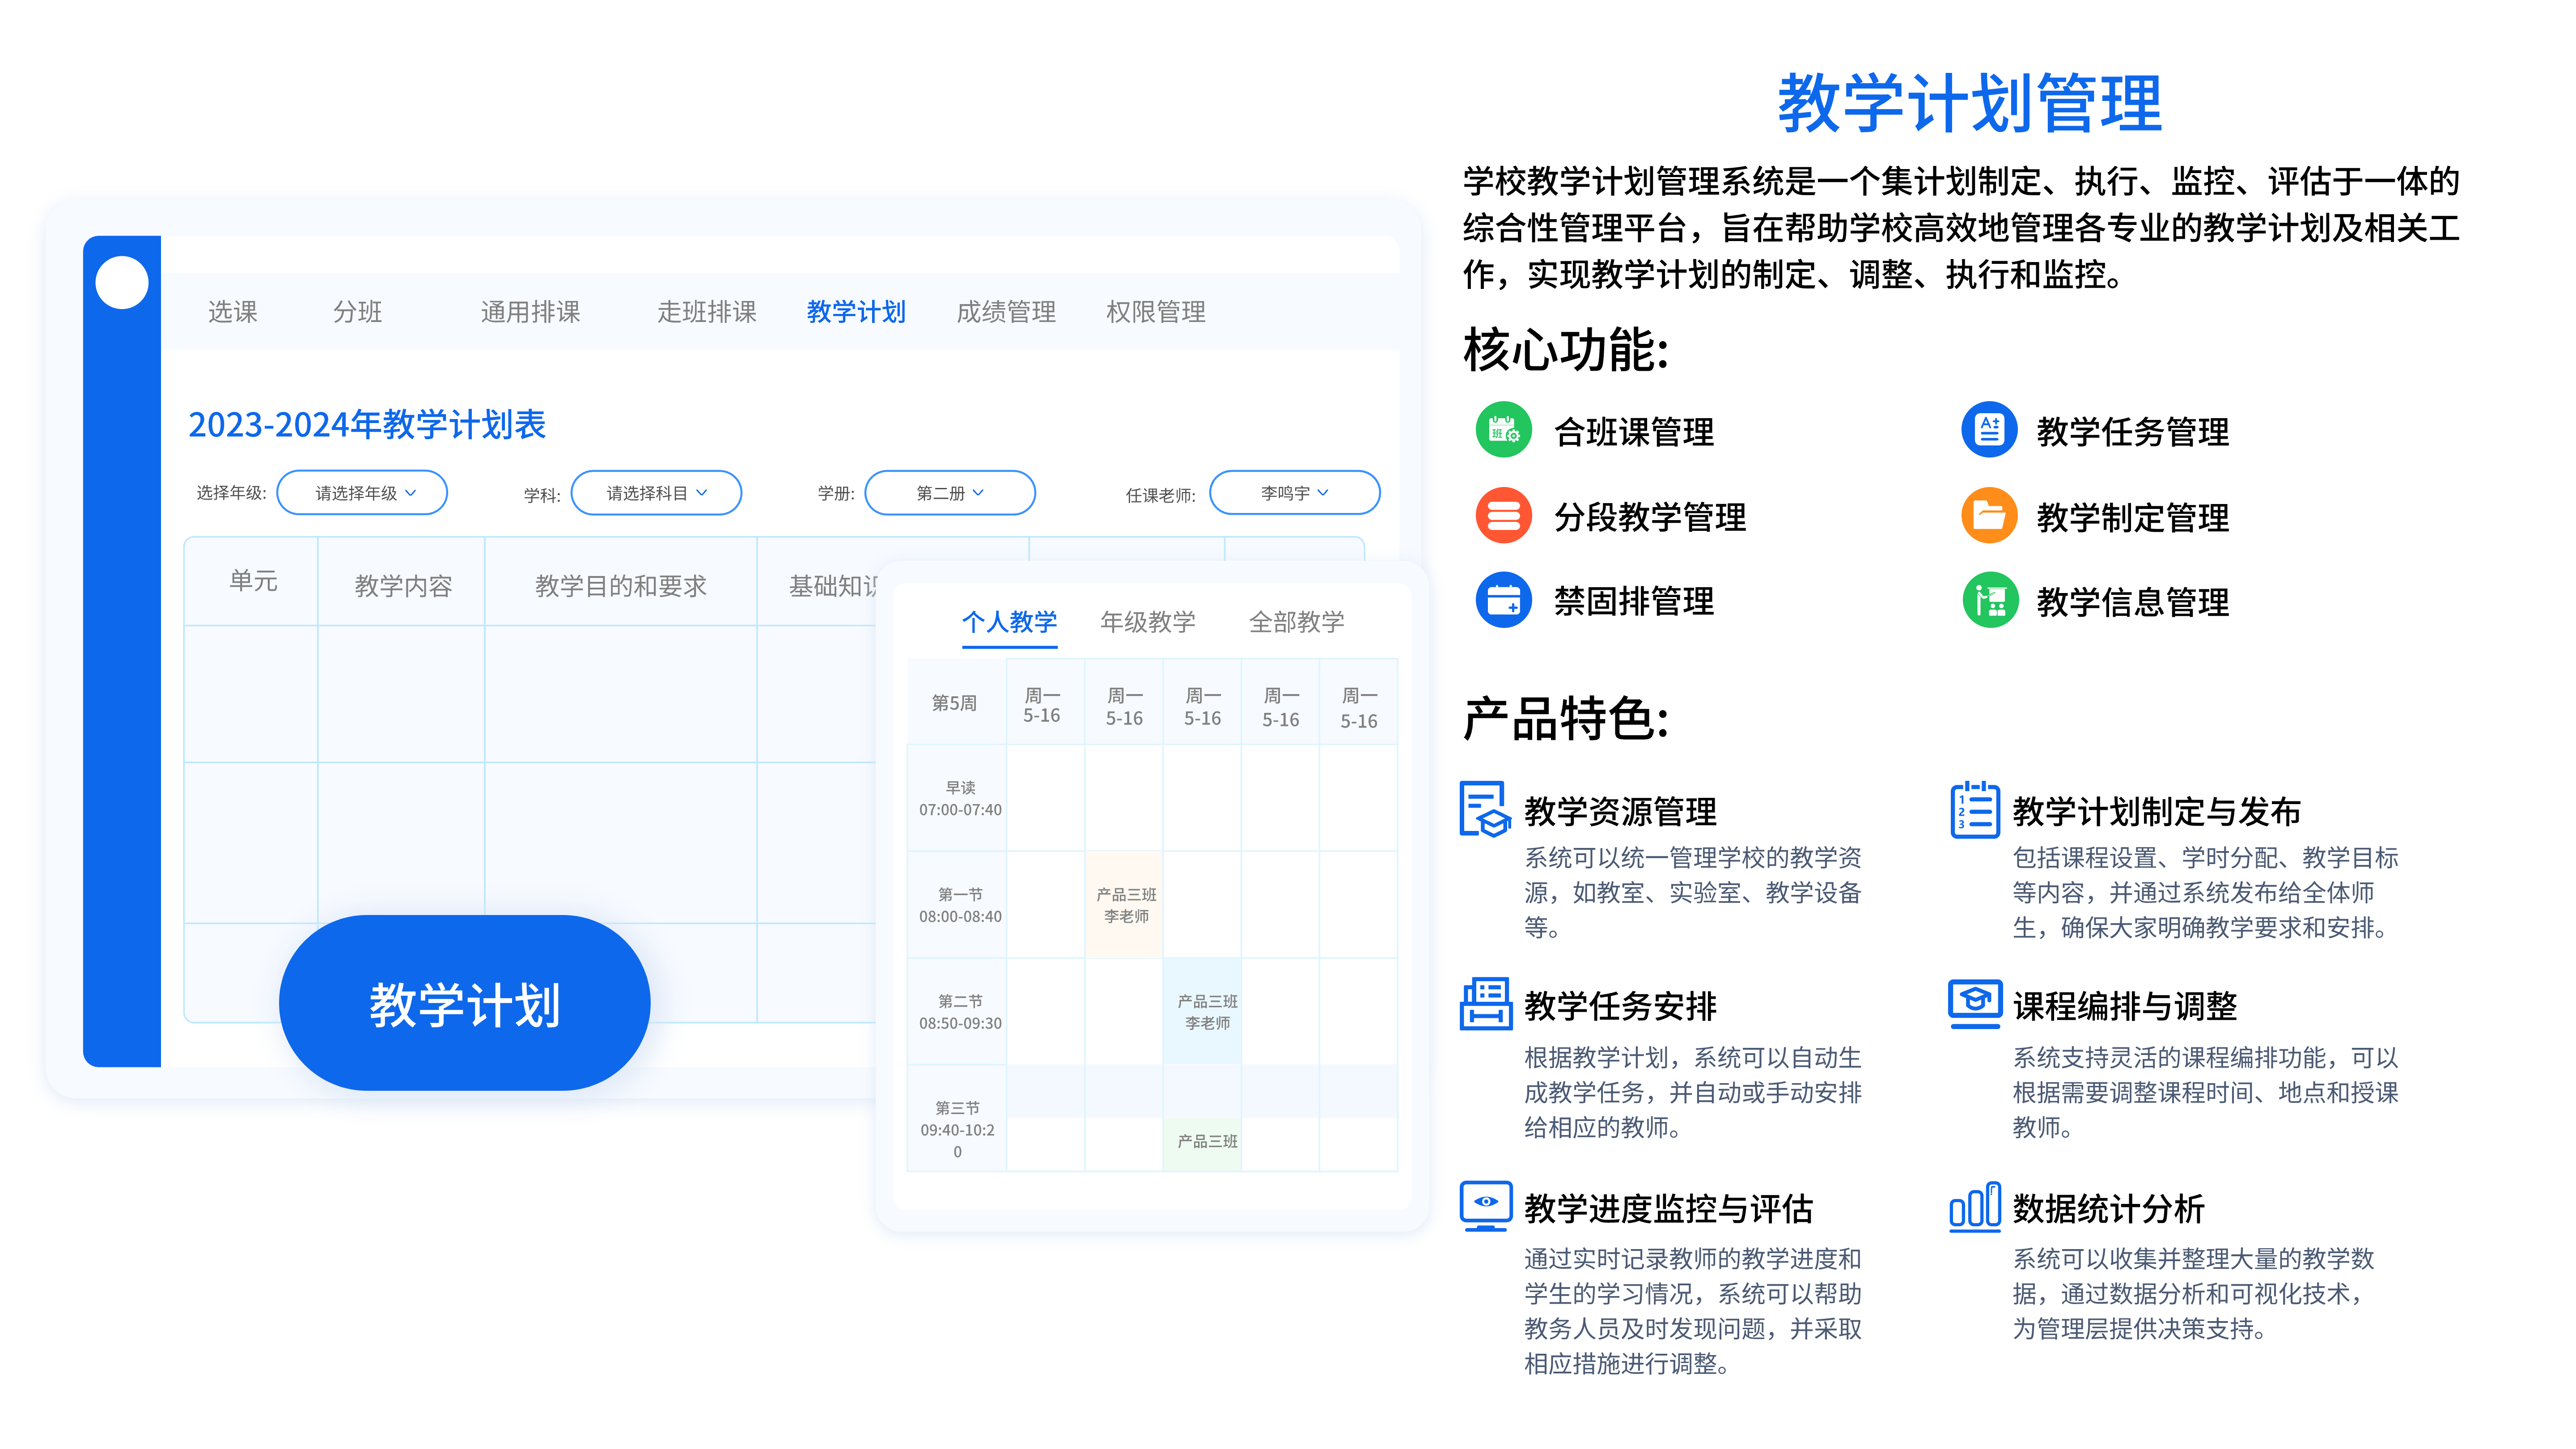Go to the 权限管理 tab
Viewport: 2576px width, 1449px height.
[1155, 312]
